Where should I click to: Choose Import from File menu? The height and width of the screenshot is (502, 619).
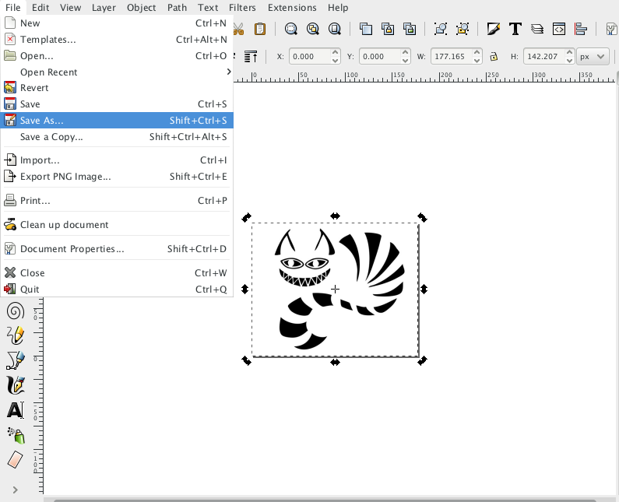[x=117, y=160]
